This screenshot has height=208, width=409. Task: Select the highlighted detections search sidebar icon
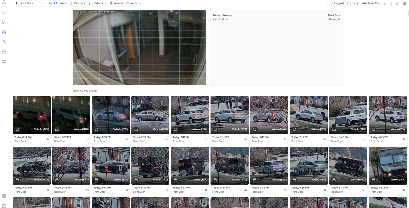(4, 32)
